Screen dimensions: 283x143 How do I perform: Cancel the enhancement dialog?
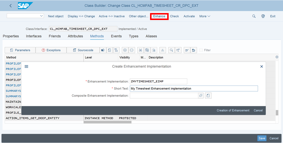pyautogui.click(x=258, y=110)
